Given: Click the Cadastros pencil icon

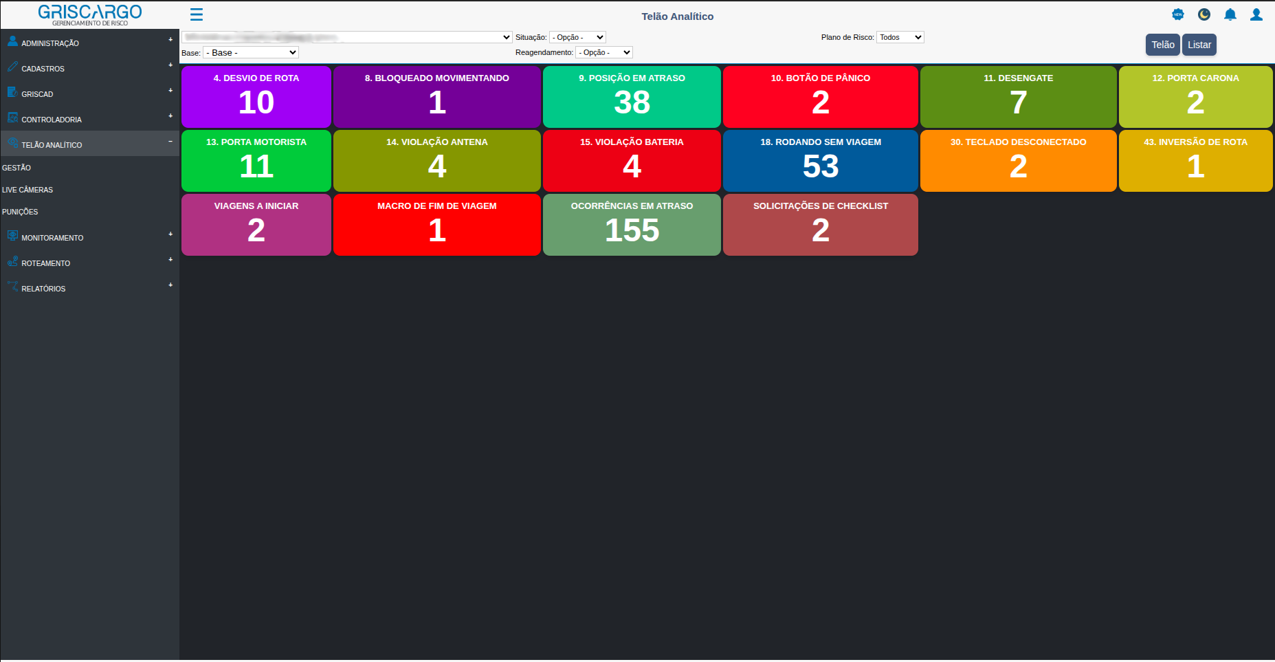Looking at the screenshot, I should [12, 67].
